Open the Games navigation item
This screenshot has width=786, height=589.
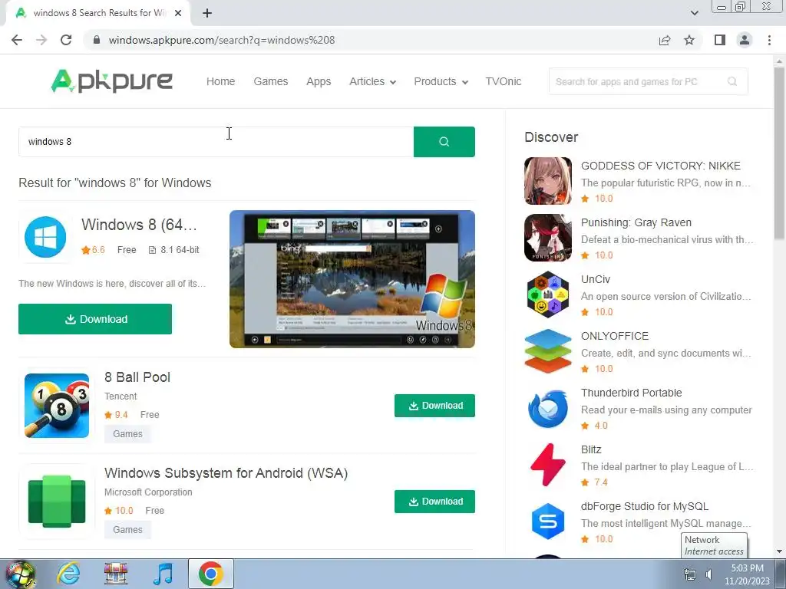(271, 81)
